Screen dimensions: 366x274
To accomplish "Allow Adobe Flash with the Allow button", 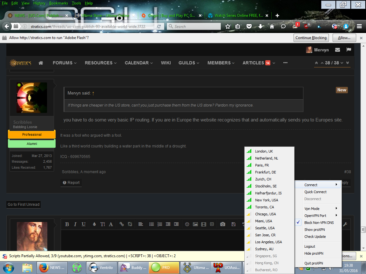I will click(344, 38).
